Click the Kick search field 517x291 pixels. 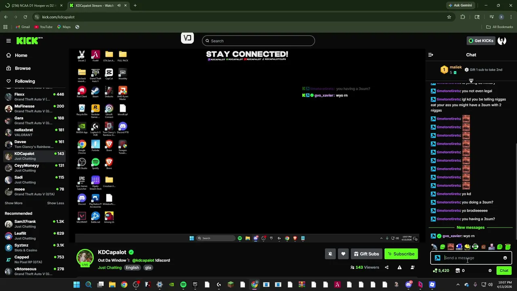258,41
